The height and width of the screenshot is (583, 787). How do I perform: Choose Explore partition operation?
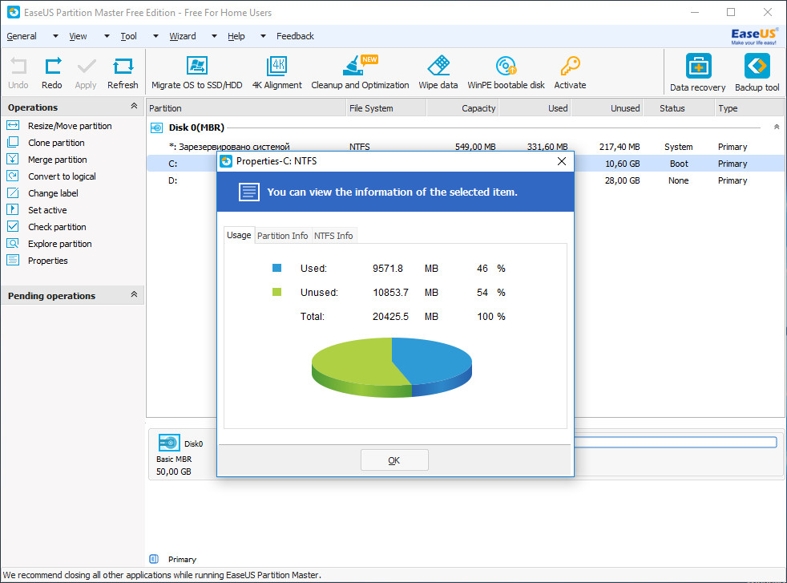(x=60, y=244)
